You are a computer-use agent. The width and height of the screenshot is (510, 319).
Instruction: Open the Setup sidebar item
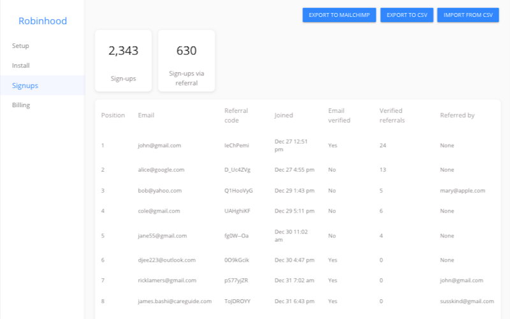20,46
